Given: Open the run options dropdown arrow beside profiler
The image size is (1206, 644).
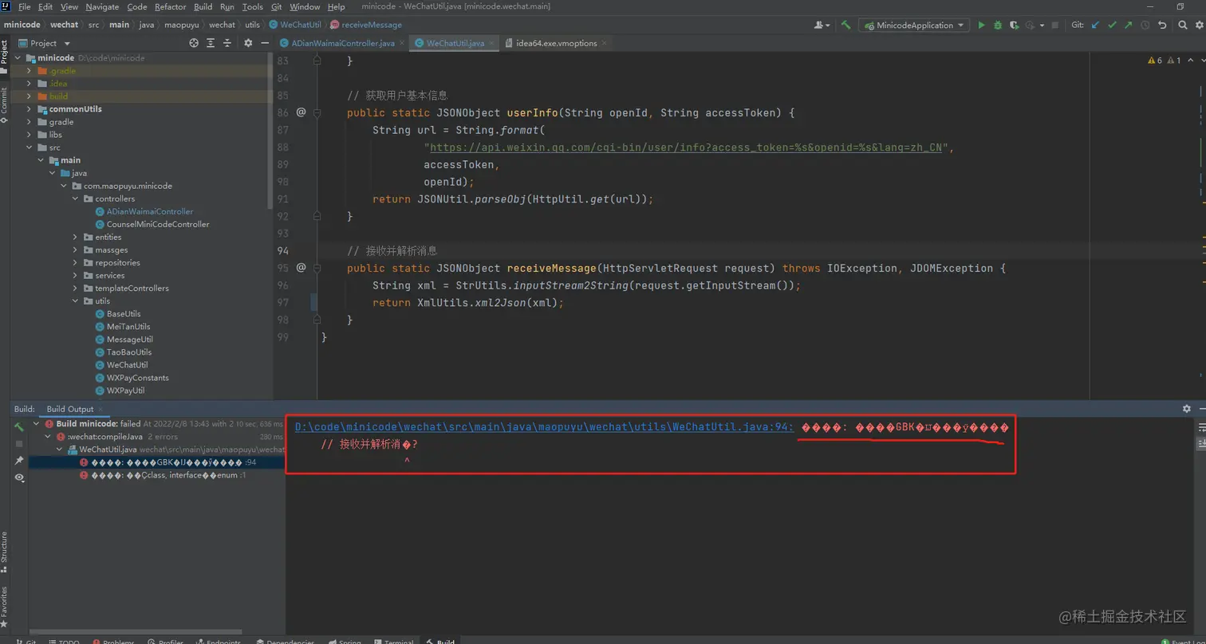Looking at the screenshot, I should 1042,26.
